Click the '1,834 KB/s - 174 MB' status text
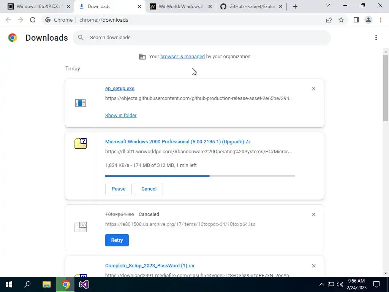The image size is (389, 292). click(151, 165)
